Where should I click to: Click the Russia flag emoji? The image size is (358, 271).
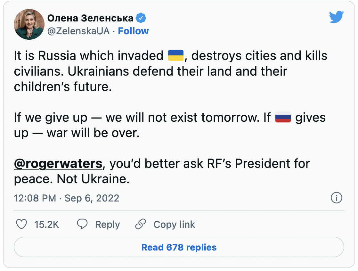click(x=283, y=118)
